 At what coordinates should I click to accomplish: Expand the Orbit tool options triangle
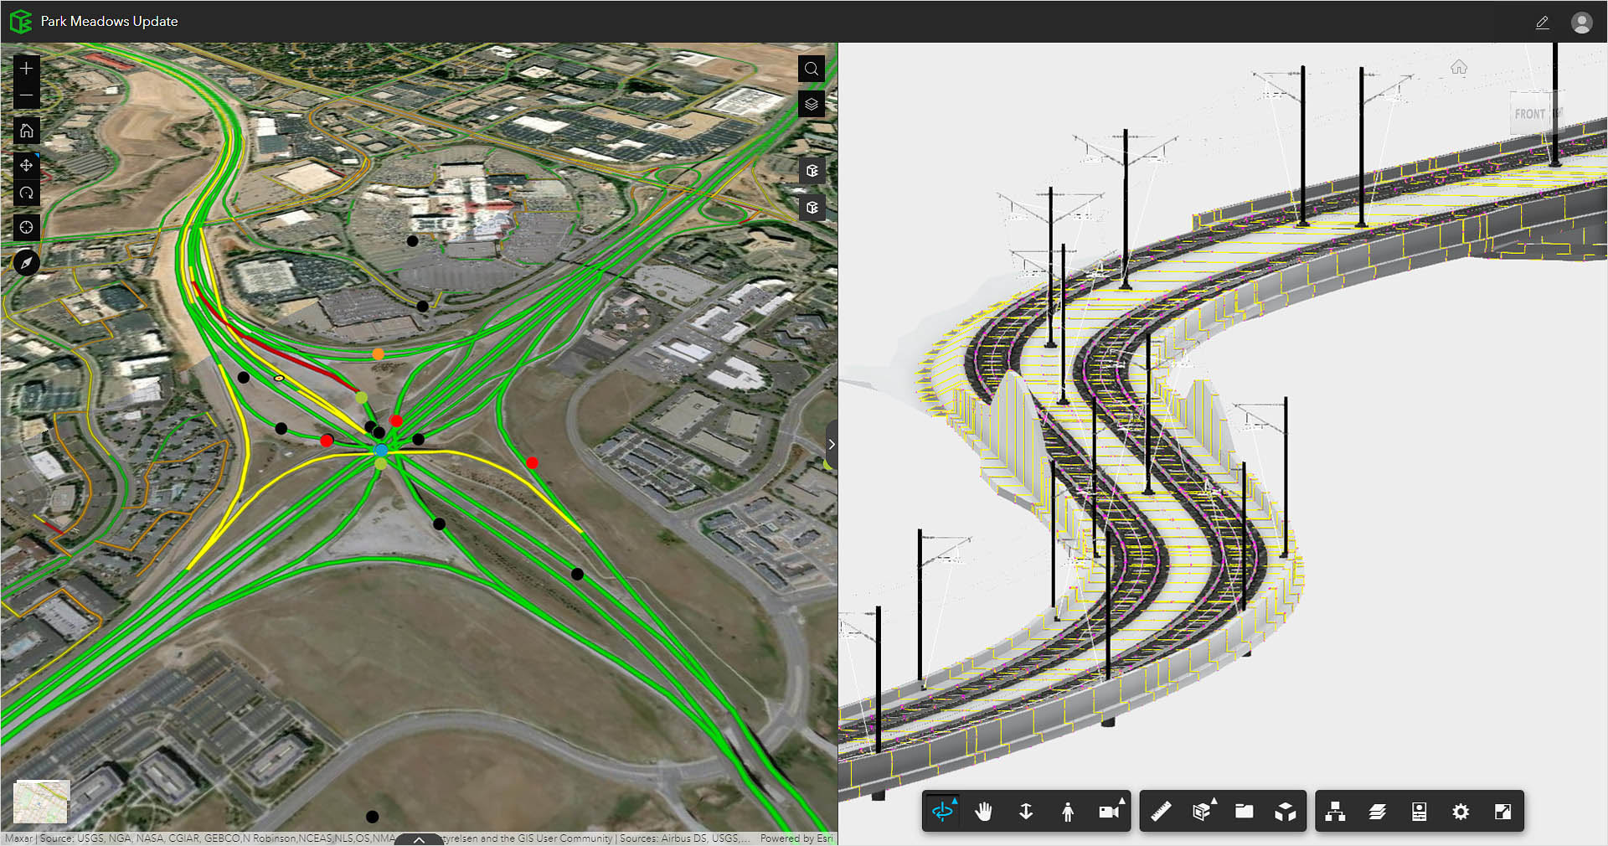[x=955, y=802]
